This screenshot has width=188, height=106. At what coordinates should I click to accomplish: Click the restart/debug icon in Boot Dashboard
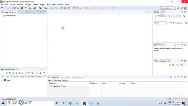[10, 73]
